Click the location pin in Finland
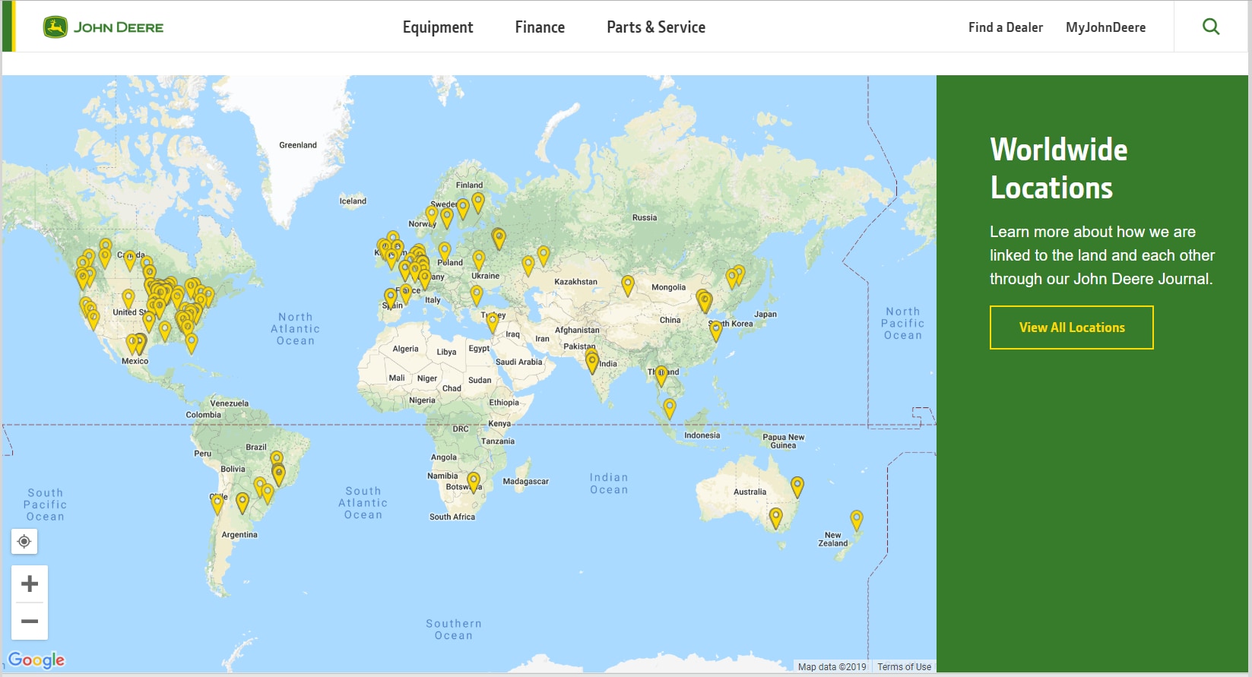This screenshot has width=1252, height=677. [478, 201]
